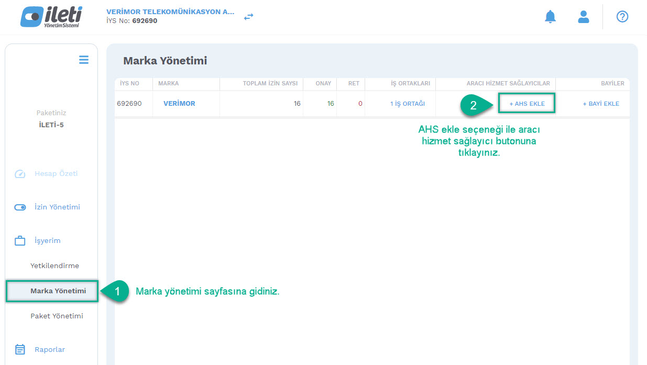Viewport: 647px width, 365px height.
Task: Click the İŞ ORTAKLARI column header
Action: [411, 83]
